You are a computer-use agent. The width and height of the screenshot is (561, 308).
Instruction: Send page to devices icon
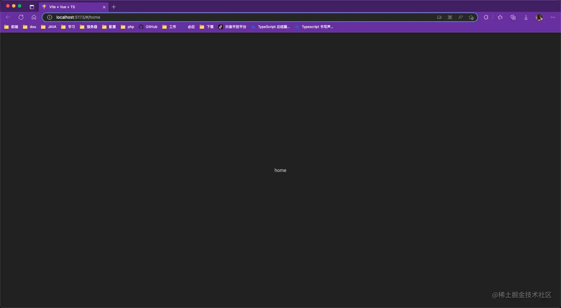(x=439, y=17)
